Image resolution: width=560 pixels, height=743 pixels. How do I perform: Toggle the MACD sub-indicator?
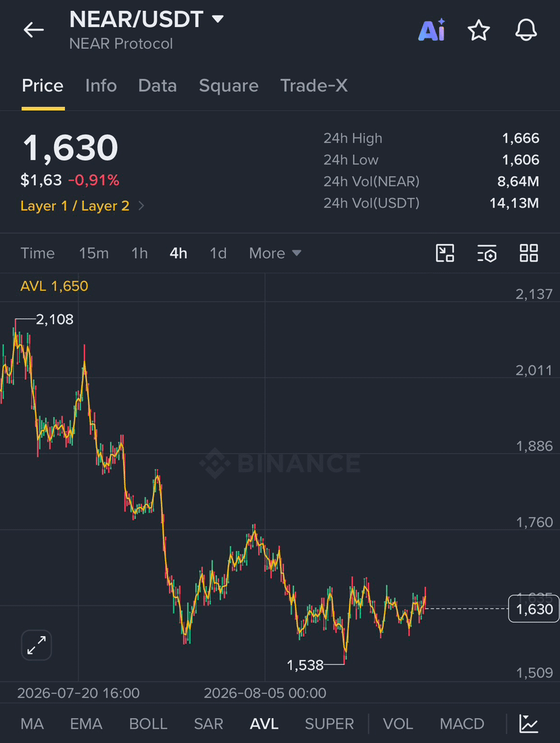pos(462,723)
